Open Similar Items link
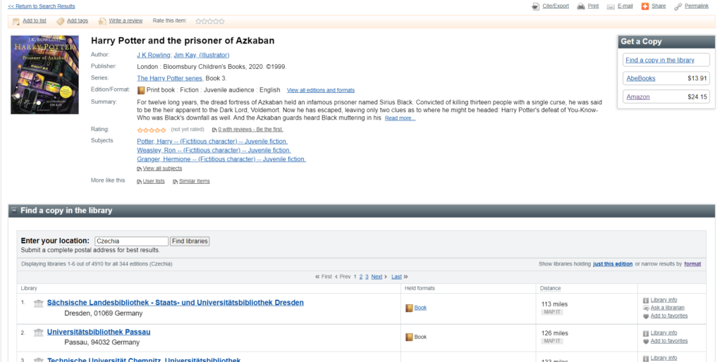722x362 pixels. 194,181
